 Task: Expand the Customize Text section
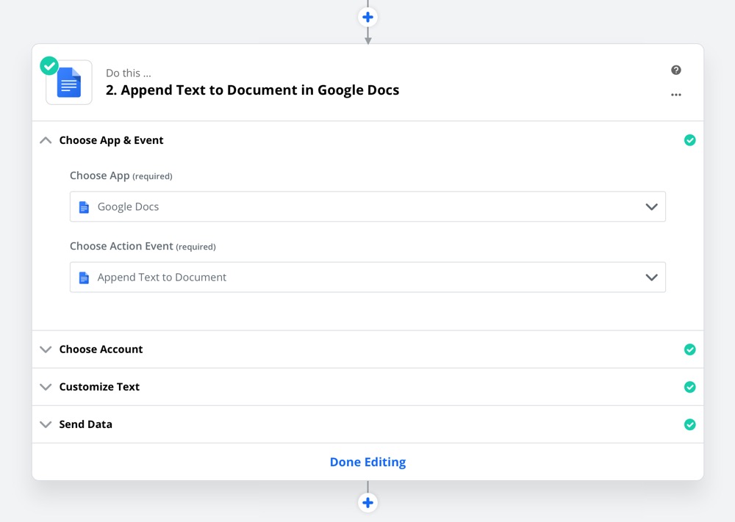pyautogui.click(x=46, y=387)
